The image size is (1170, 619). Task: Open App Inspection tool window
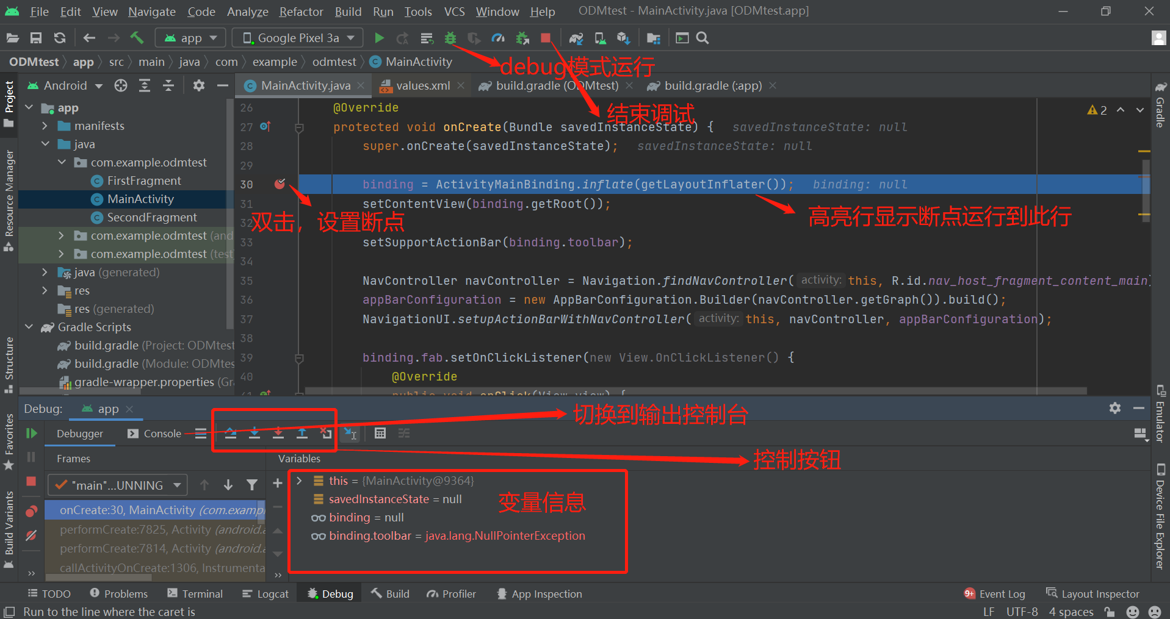tap(540, 594)
